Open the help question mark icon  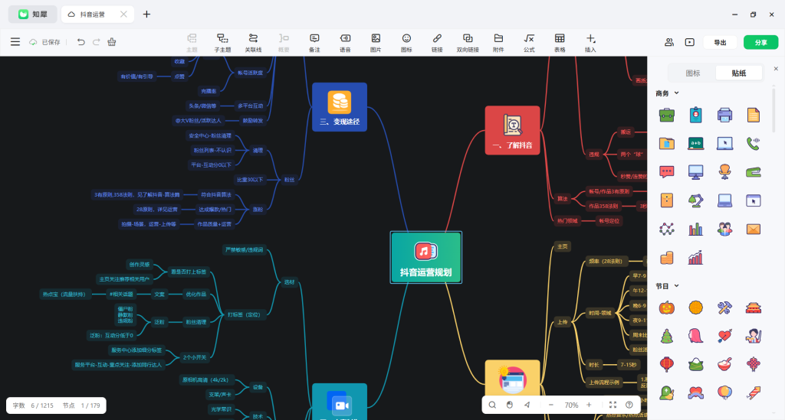coord(629,405)
